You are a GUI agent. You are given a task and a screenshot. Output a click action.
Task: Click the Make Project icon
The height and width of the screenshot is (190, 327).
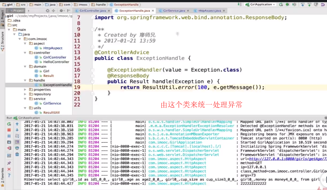[239, 4]
